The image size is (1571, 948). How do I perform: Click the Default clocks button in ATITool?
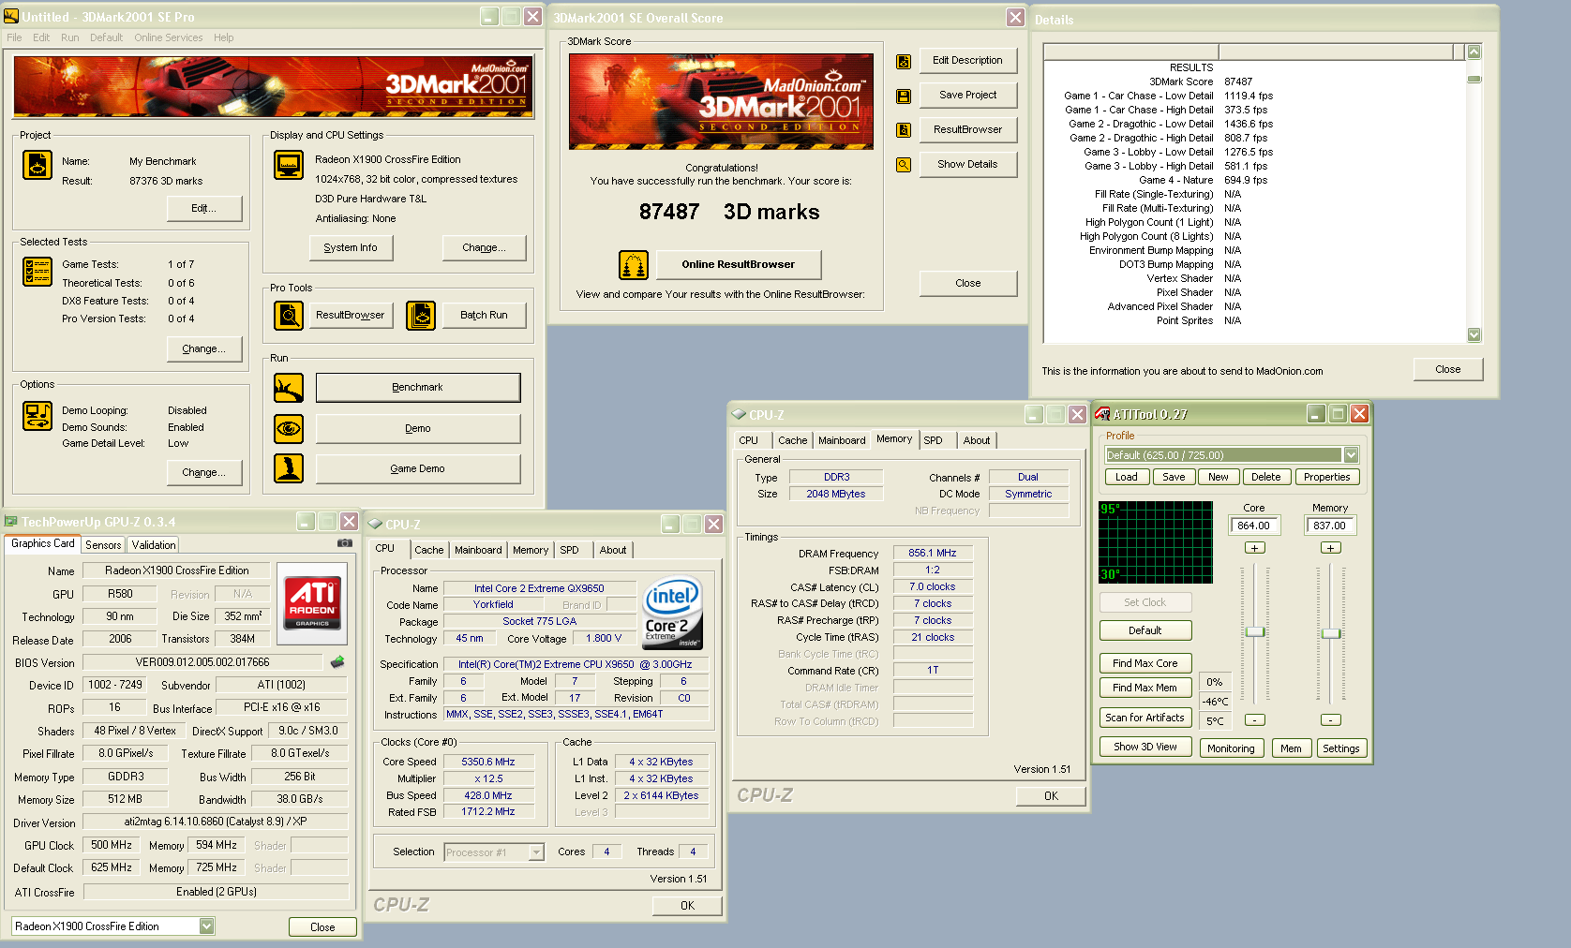click(1145, 630)
